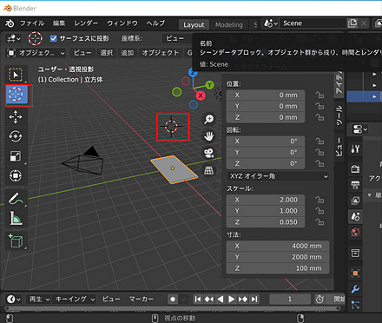Open the scene browse icon dropdown
Viewport: 382px width, 323px height.
click(x=271, y=23)
